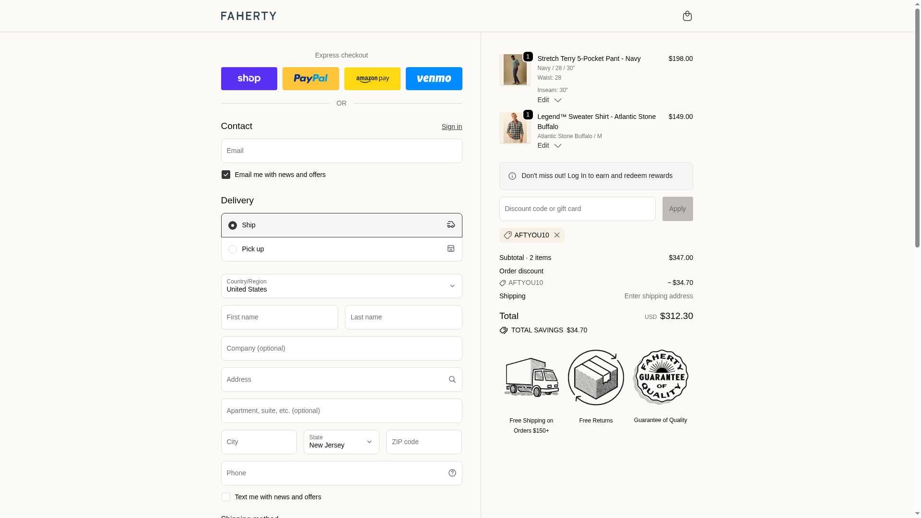Uncheck Email me with news and offers
921x518 pixels.
click(226, 175)
